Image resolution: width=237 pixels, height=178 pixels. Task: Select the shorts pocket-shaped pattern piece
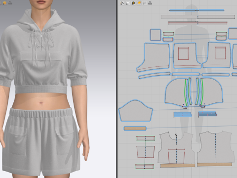point(146,152)
